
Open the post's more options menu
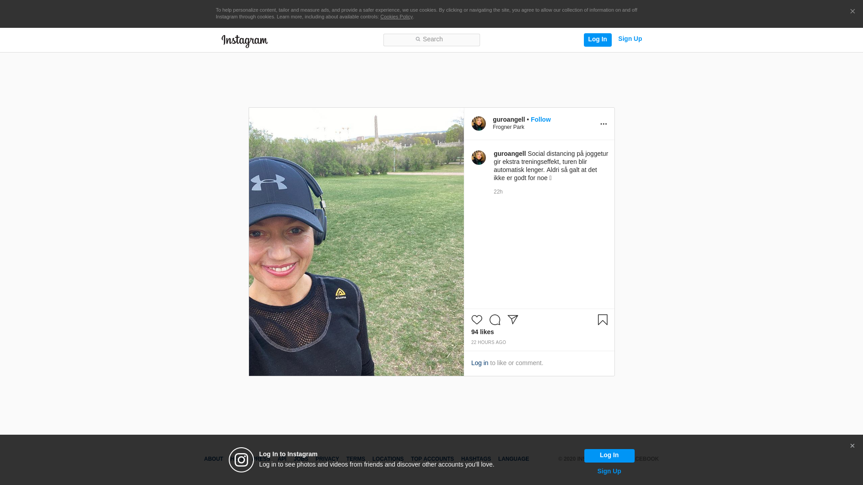coord(603,124)
